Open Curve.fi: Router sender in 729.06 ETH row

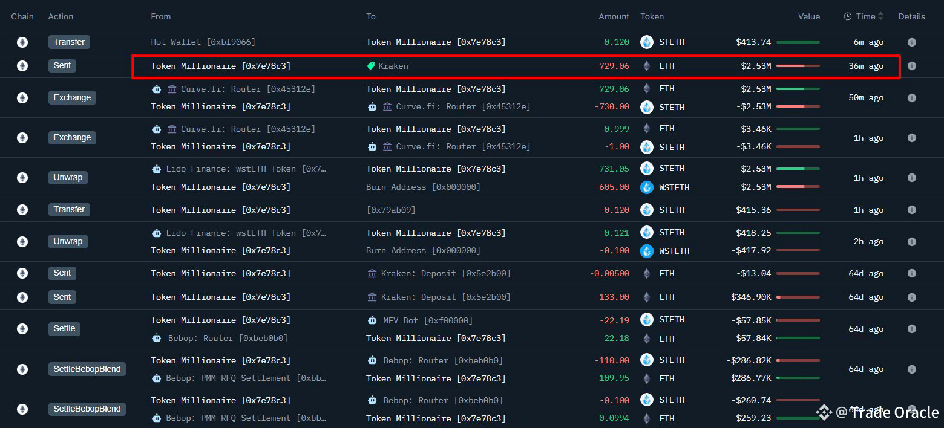[x=248, y=89]
